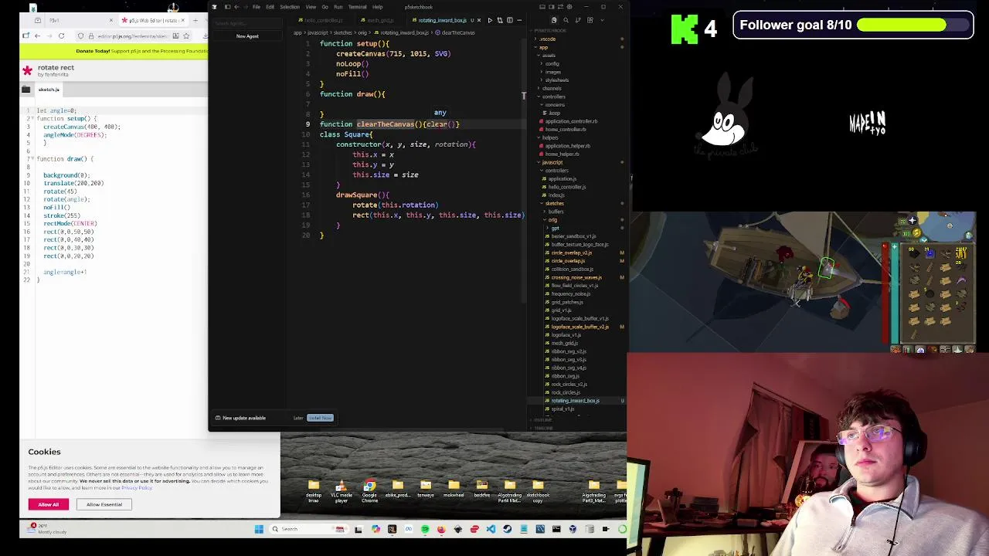The width and height of the screenshot is (989, 556).
Task: Open Google Chrome desktop shortcut
Action: point(369,490)
